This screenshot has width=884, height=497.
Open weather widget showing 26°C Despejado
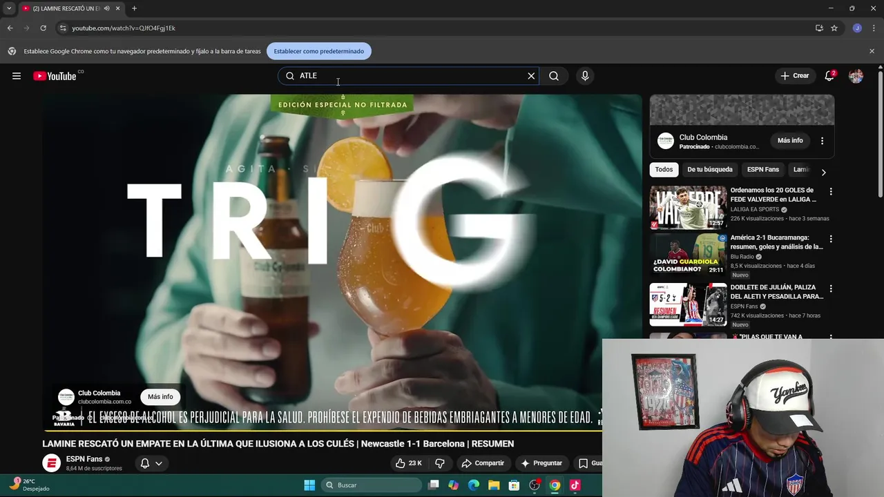[x=30, y=485]
